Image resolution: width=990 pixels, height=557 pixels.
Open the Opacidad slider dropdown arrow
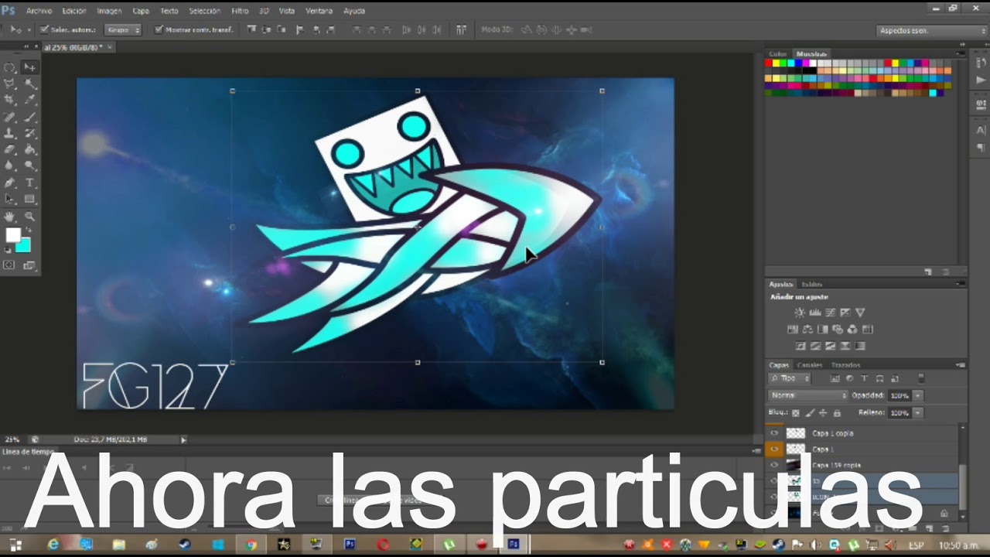tap(918, 395)
